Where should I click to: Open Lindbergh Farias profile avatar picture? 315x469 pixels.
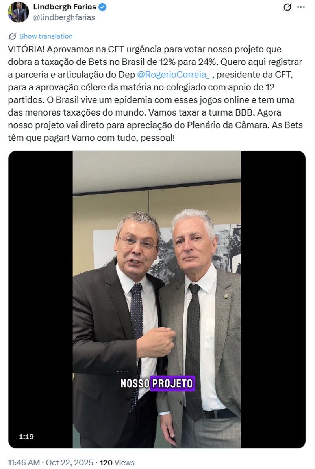tap(18, 12)
